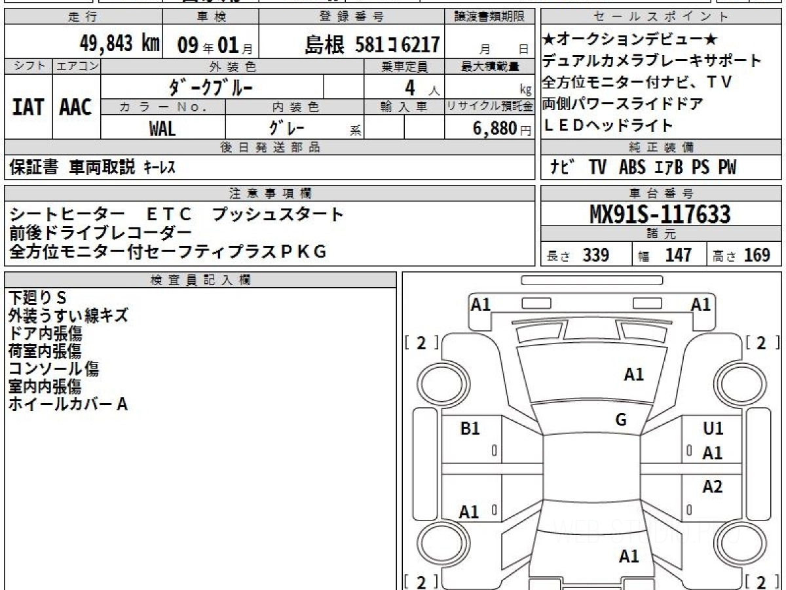Select the 後日発送部品 header
This screenshot has height=590, width=786.
pos(270,147)
